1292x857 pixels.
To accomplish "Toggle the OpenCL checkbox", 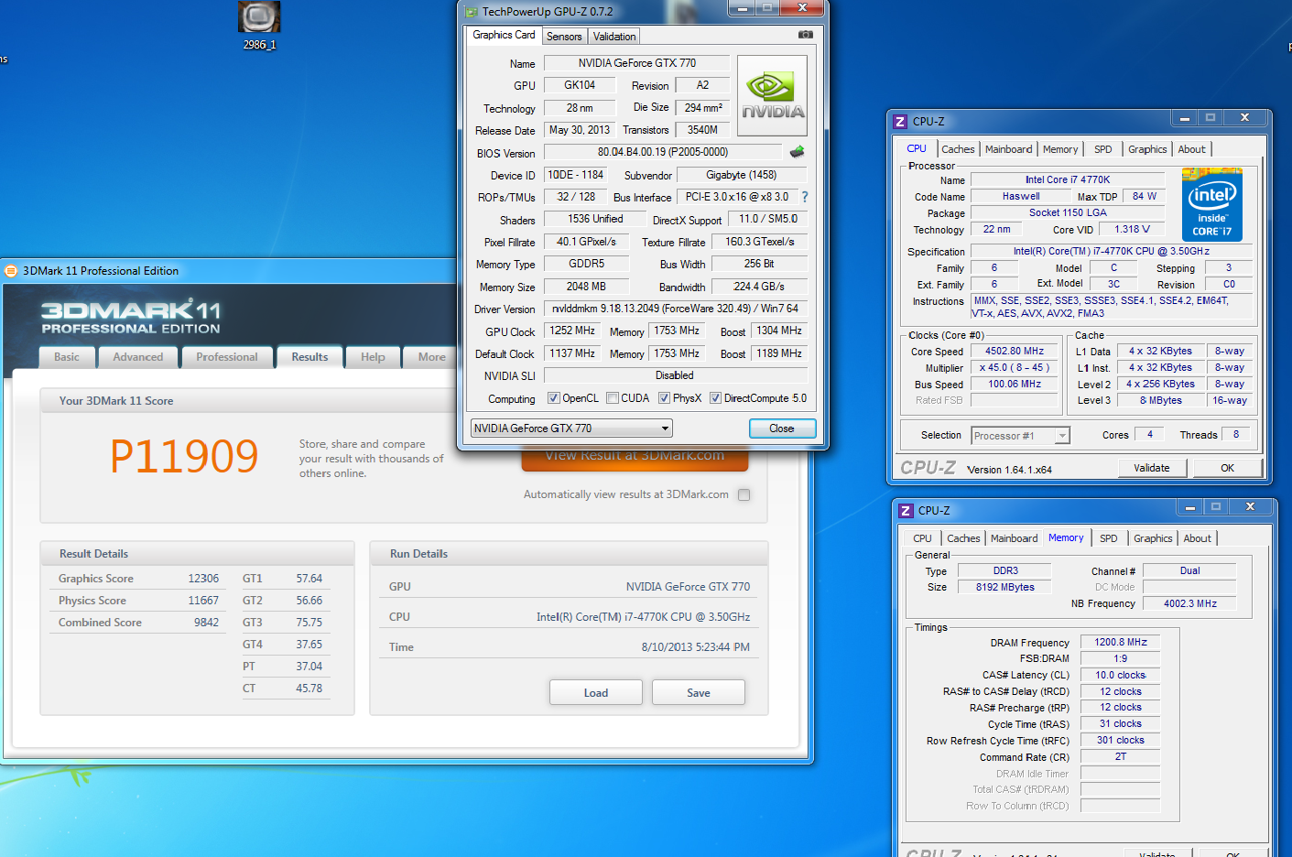I will 553,398.
